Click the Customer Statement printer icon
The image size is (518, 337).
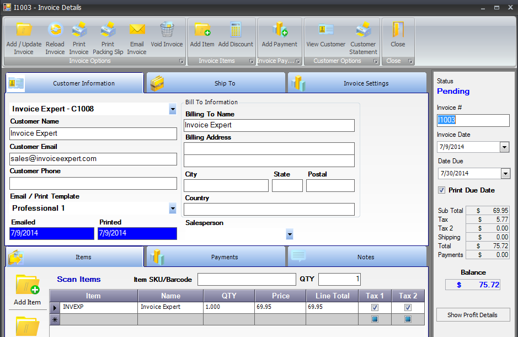364,30
